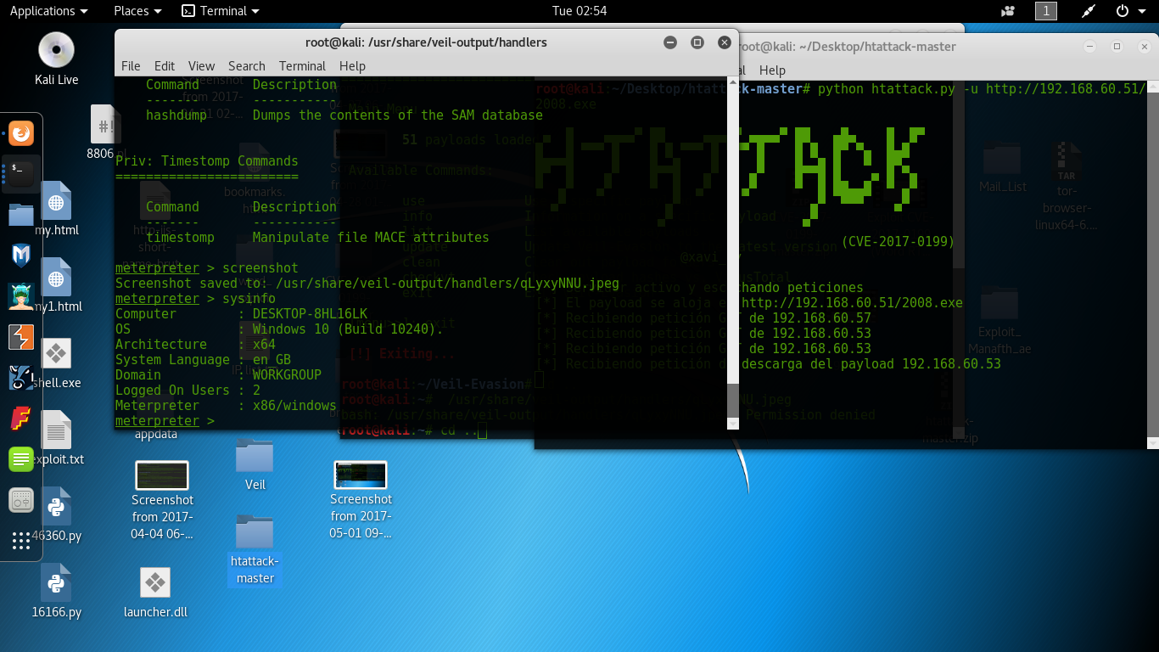
Task: Open the Terminal icon in the dock
Action: coord(21,172)
